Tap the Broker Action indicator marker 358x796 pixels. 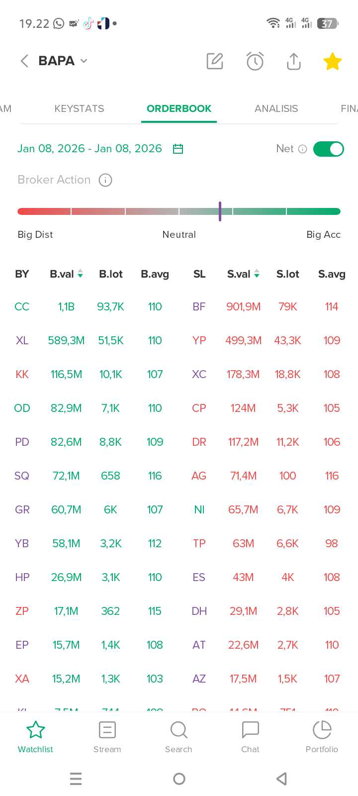[x=220, y=211]
